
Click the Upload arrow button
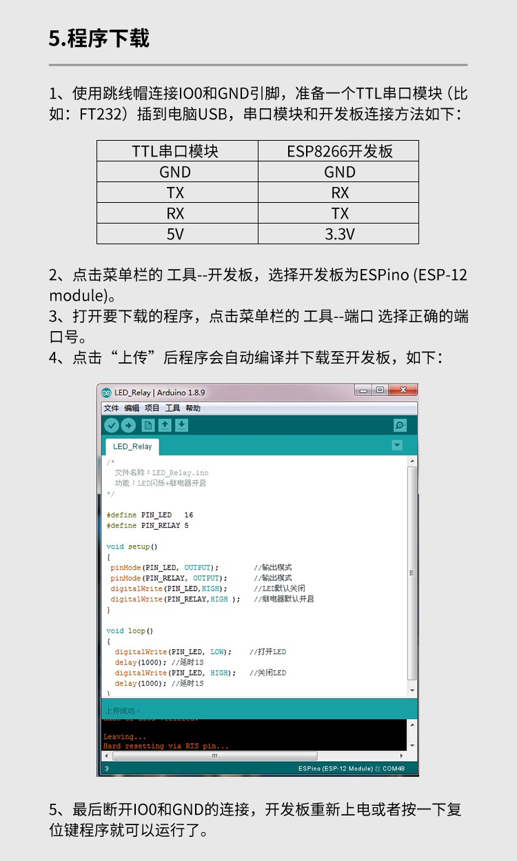pyautogui.click(x=128, y=426)
